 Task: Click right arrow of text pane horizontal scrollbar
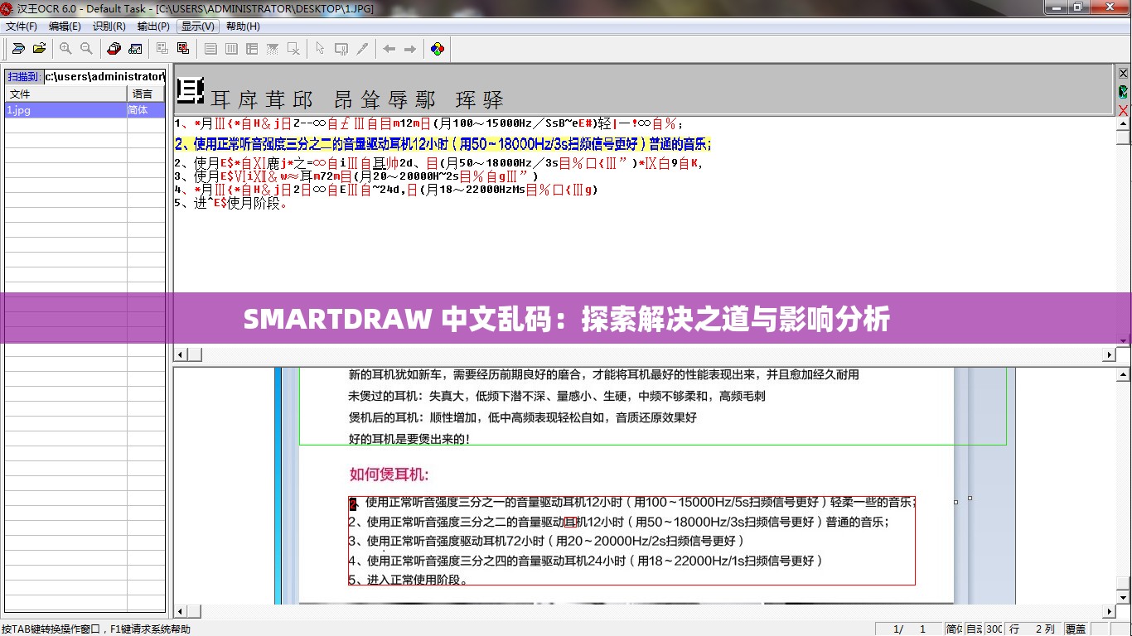click(x=1110, y=354)
